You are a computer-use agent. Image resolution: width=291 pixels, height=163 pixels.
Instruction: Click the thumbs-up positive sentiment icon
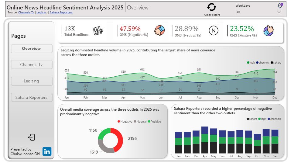[x=269, y=31]
